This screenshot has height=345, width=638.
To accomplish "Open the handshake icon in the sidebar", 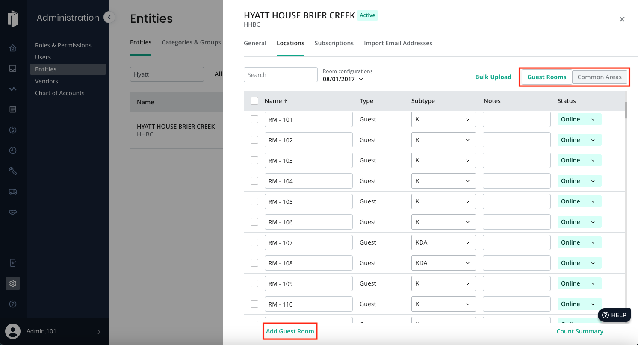I will (x=13, y=212).
